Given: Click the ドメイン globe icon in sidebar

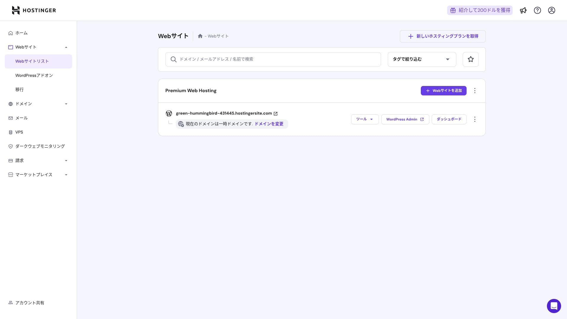Looking at the screenshot, I should click(x=11, y=104).
